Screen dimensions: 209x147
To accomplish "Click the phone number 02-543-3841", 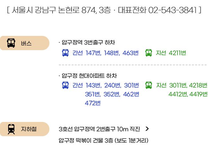I will tap(173, 10).
